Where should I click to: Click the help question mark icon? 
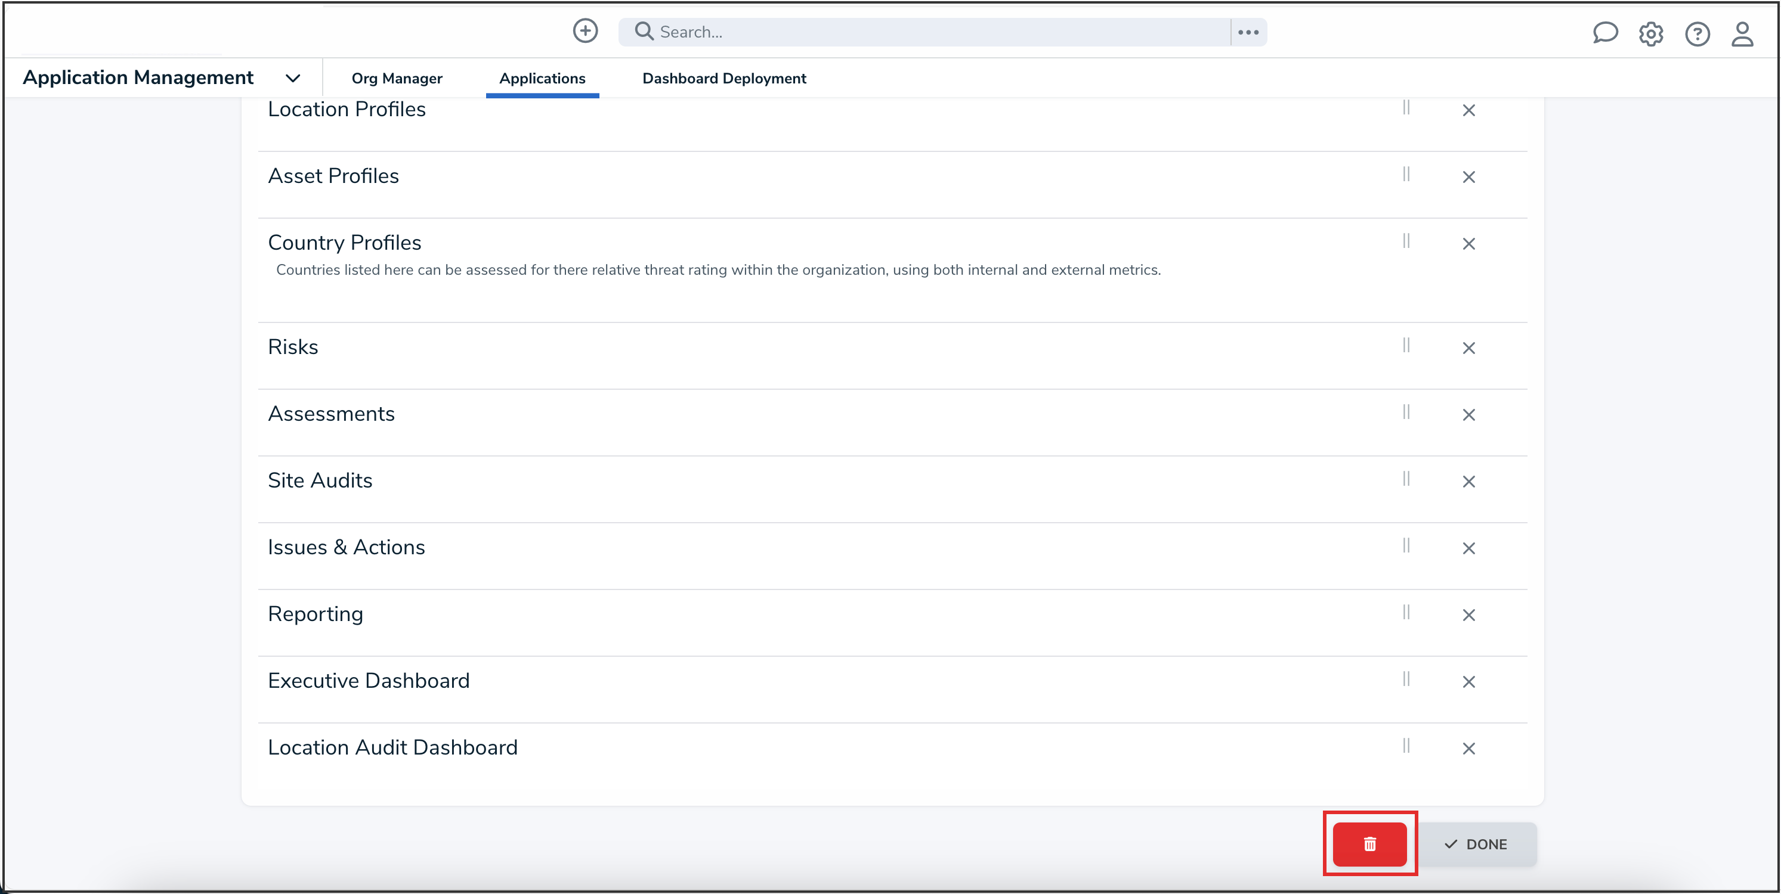click(1697, 34)
